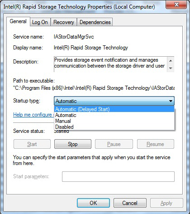The image size is (190, 214).
Task: Switch to the Log On tab
Action: pyautogui.click(x=40, y=22)
